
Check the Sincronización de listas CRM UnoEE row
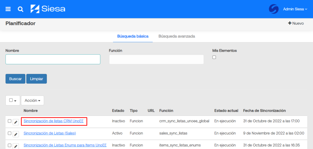(x=9, y=121)
